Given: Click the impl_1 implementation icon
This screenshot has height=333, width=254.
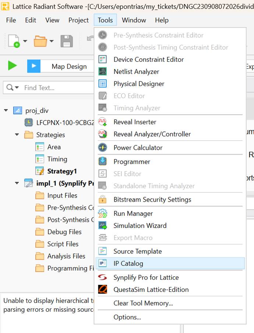Looking at the screenshot, I should click(x=29, y=183).
